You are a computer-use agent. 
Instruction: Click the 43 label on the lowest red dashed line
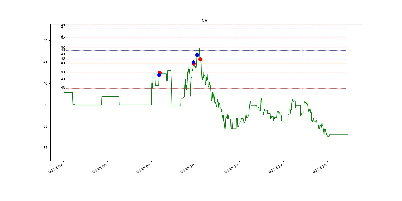pos(63,88)
